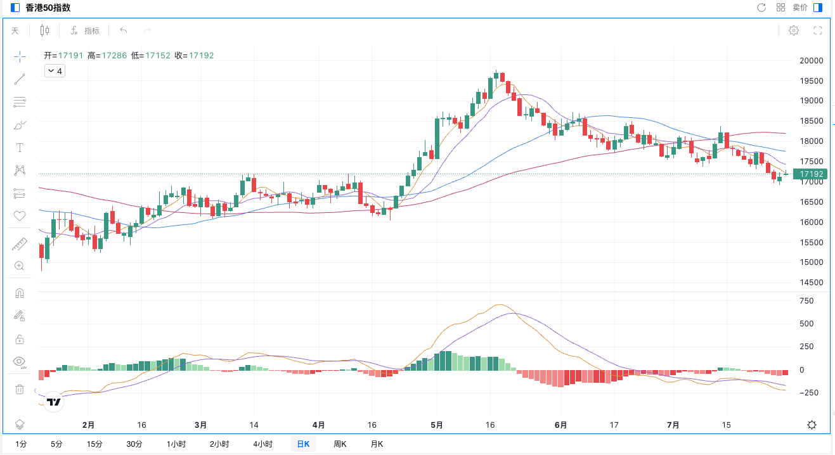Toggle the left sidebar panel
The height and width of the screenshot is (455, 835).
[x=15, y=8]
